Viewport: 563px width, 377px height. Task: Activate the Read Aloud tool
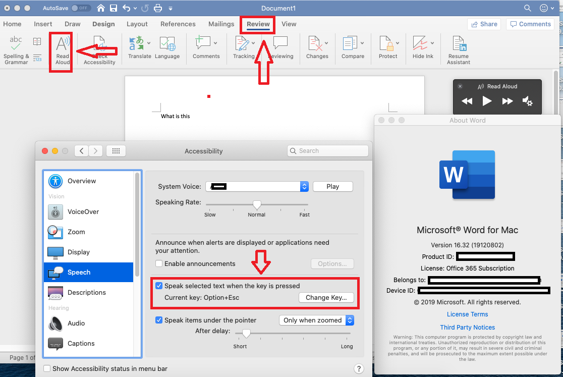pos(61,49)
